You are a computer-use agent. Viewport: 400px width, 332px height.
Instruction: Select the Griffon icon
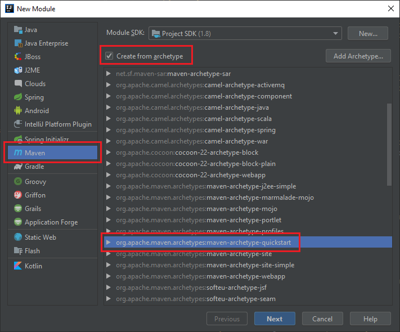[18, 195]
